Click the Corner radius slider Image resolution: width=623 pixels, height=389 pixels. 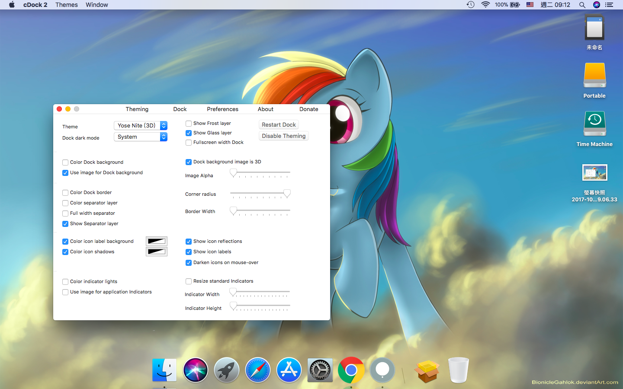point(260,194)
